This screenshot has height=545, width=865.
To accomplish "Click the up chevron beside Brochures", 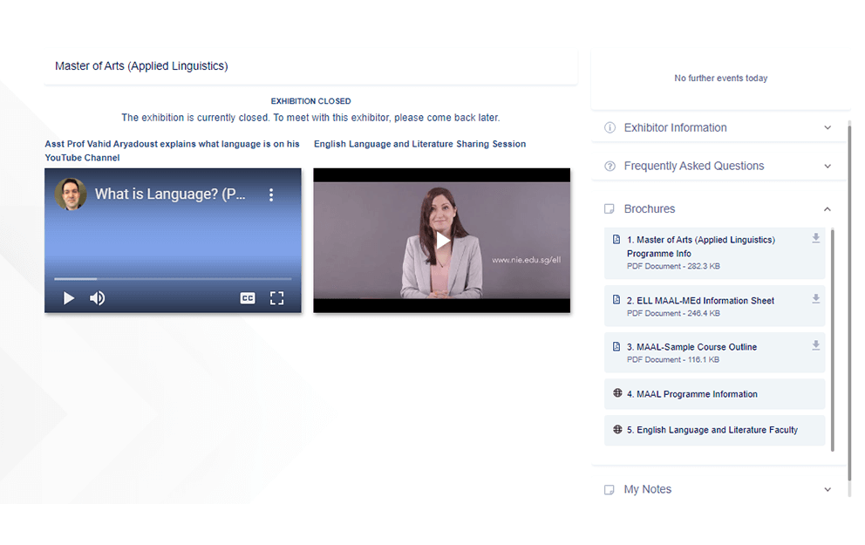I will (828, 209).
